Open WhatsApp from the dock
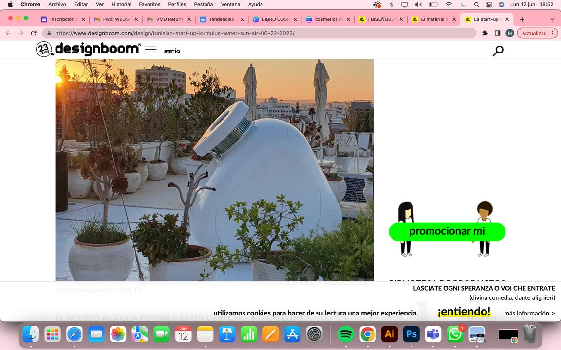 pos(455,334)
